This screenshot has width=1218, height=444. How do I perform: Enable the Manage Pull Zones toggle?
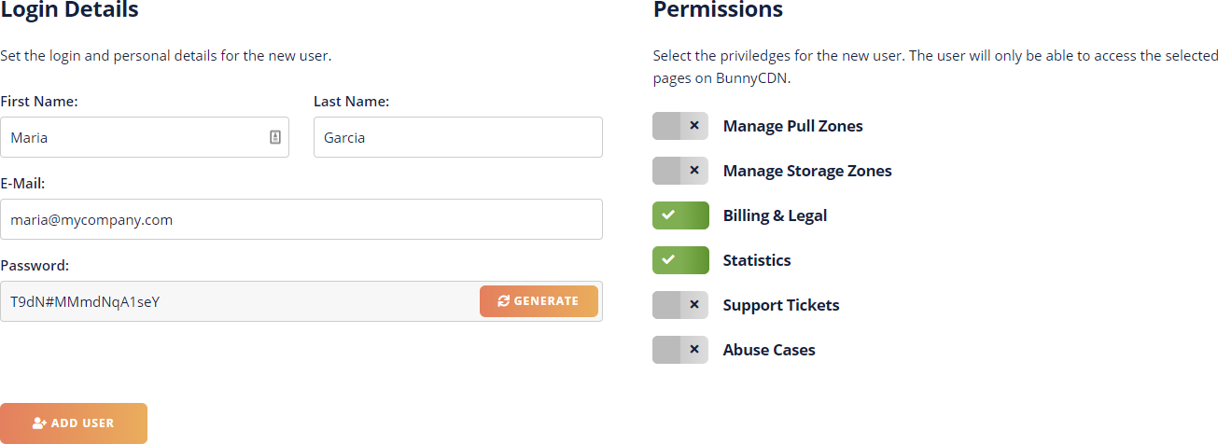pos(680,126)
